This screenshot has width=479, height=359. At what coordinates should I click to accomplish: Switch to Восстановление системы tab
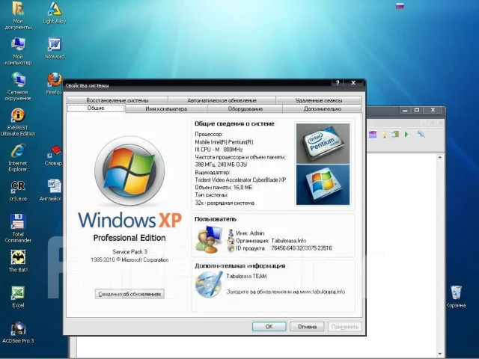coord(118,100)
